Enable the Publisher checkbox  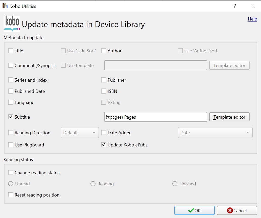coord(104,80)
